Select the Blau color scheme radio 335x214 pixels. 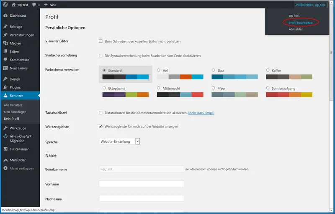tap(213, 70)
